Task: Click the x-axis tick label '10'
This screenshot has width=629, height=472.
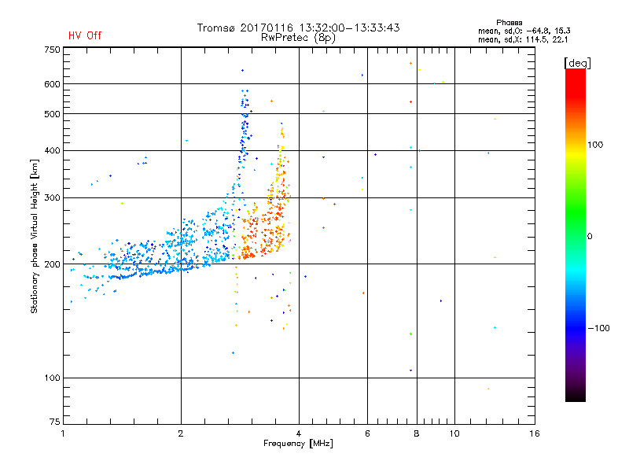Action: (x=454, y=433)
